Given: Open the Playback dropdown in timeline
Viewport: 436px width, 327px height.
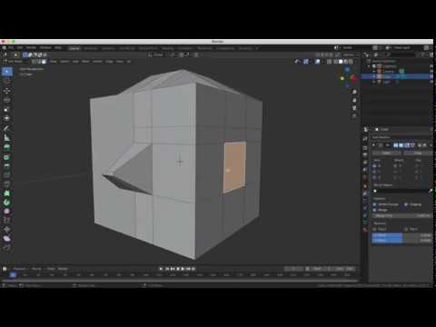Looking at the screenshot, I should pyautogui.click(x=20, y=269).
